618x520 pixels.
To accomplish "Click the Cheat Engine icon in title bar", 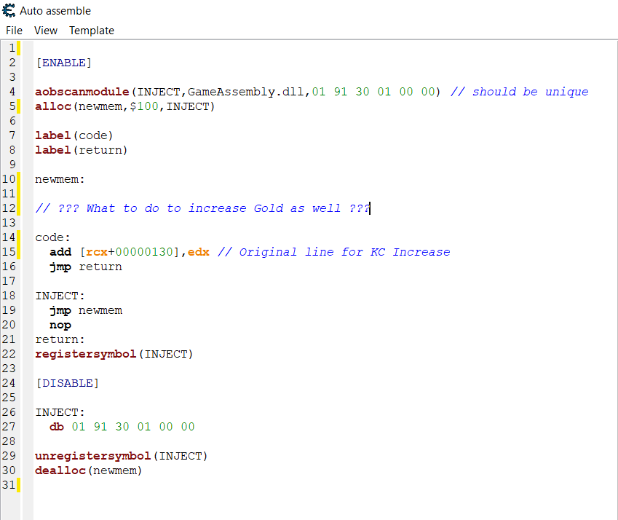I will (9, 11).
